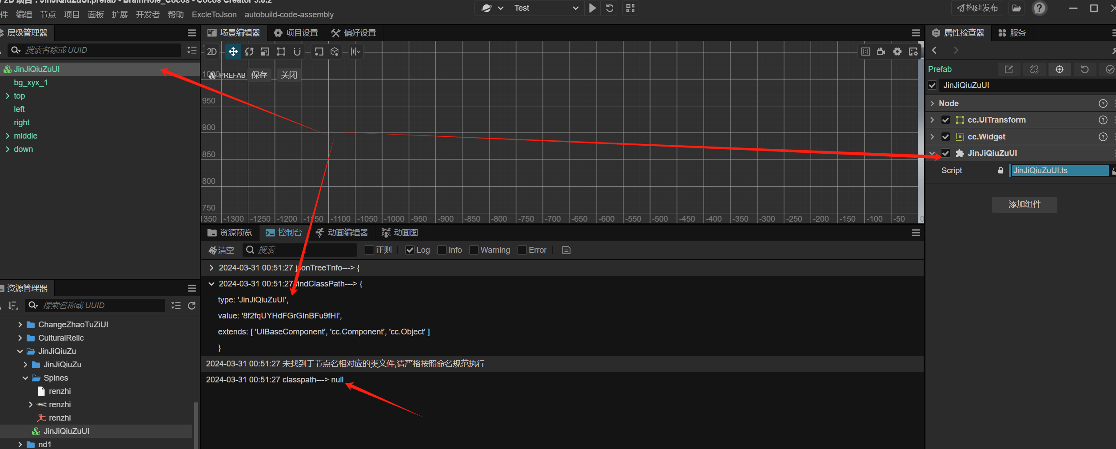Screen dimensions: 1116x449
Task: Expand the middle node in hierarchy
Action: tap(8, 136)
